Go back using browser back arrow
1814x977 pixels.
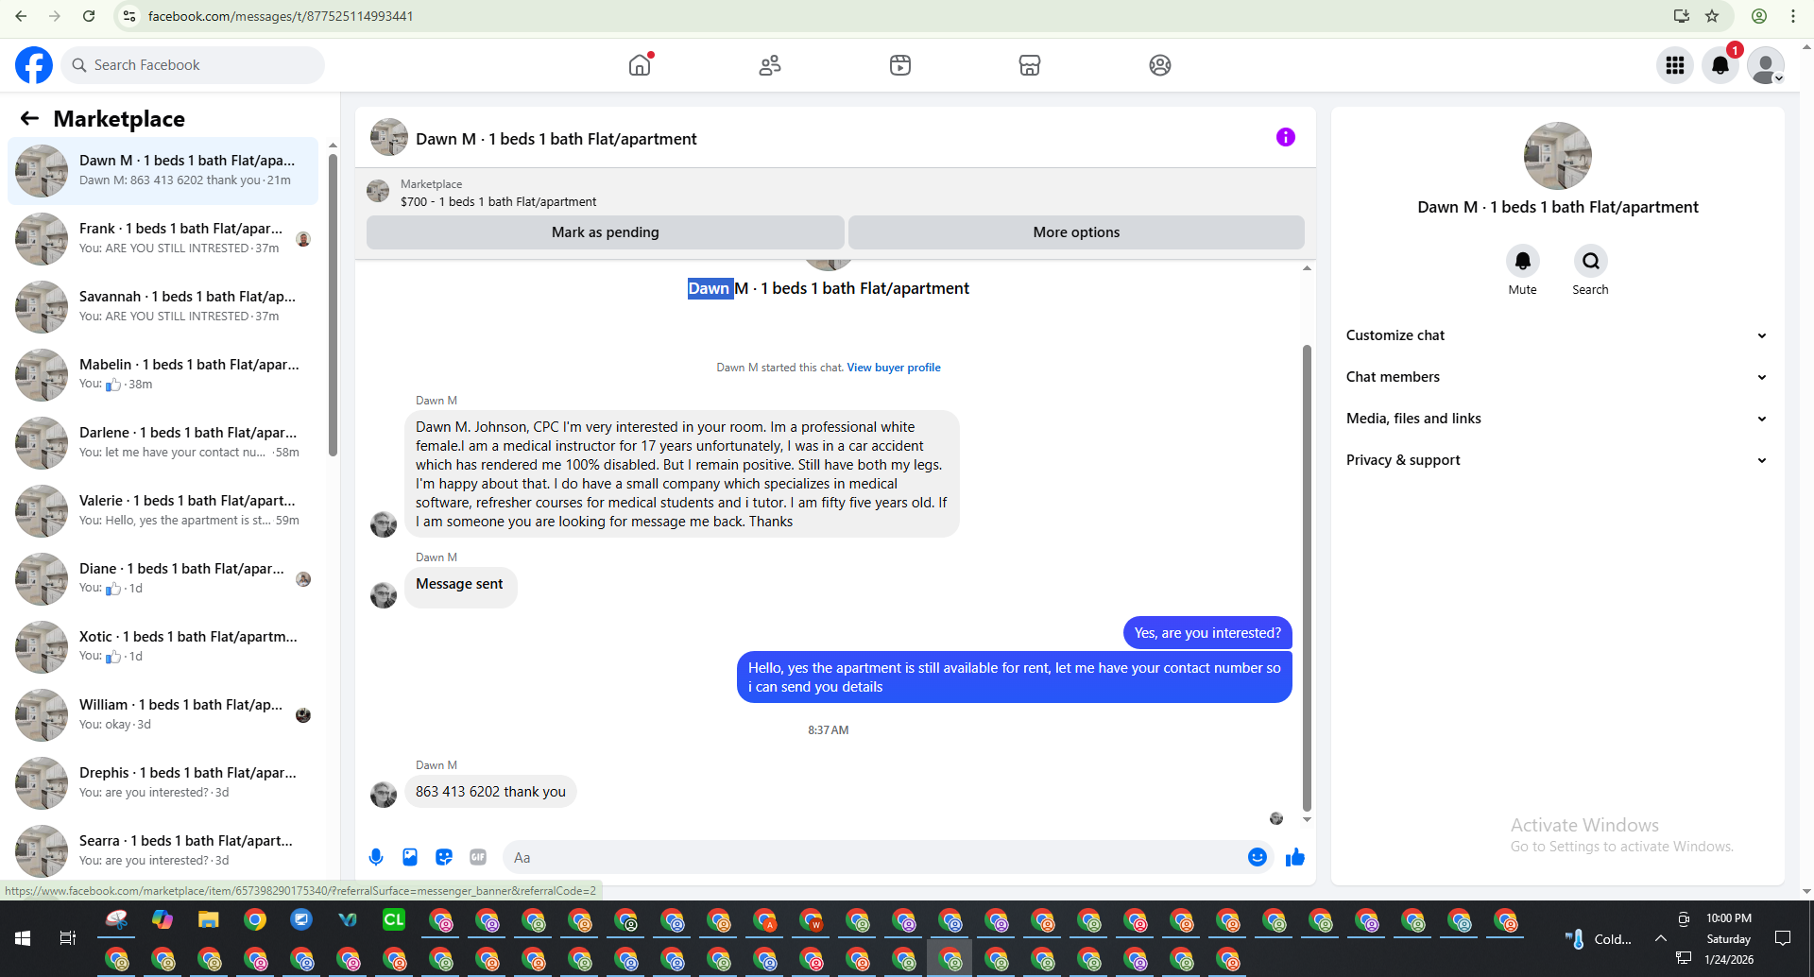(21, 16)
